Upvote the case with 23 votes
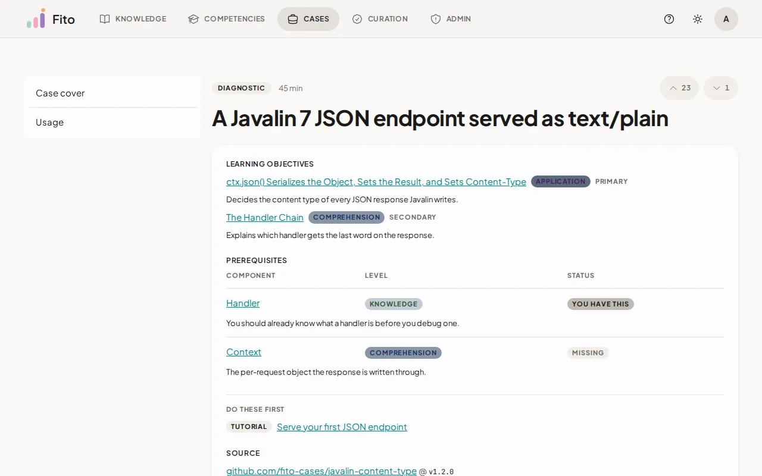 tap(679, 88)
